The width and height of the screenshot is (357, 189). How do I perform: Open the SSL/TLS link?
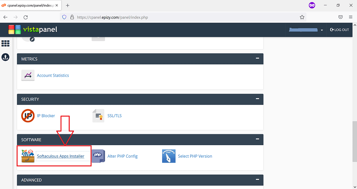point(114,116)
